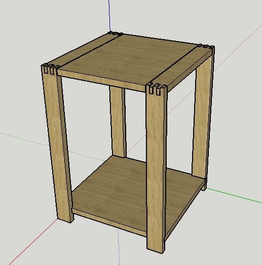The width and height of the screenshot is (262, 265).
Task: Click the front edge of the table top
Action: 101,81
